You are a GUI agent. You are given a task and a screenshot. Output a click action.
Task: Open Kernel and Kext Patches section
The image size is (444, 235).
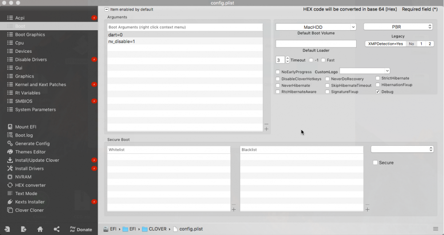pos(40,84)
